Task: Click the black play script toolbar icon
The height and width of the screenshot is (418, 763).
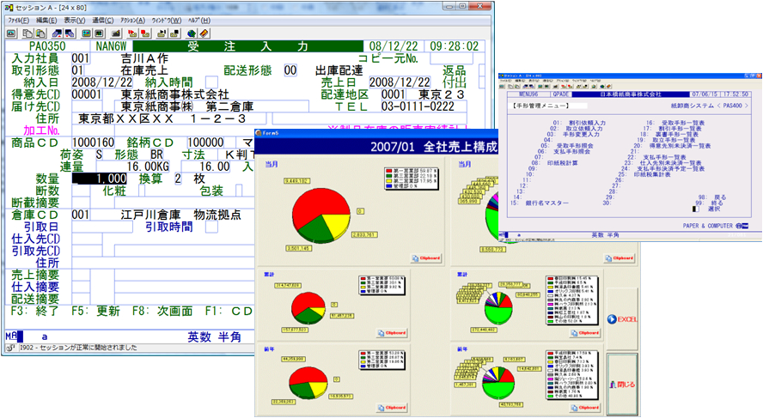Action: click(x=162, y=33)
